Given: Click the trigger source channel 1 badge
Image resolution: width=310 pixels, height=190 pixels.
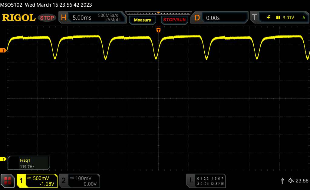Looking at the screenshot, I should coord(278,18).
